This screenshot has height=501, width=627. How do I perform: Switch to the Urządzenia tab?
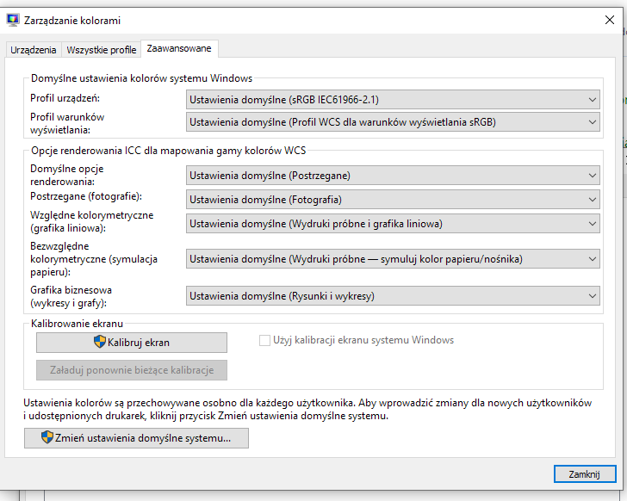click(34, 50)
